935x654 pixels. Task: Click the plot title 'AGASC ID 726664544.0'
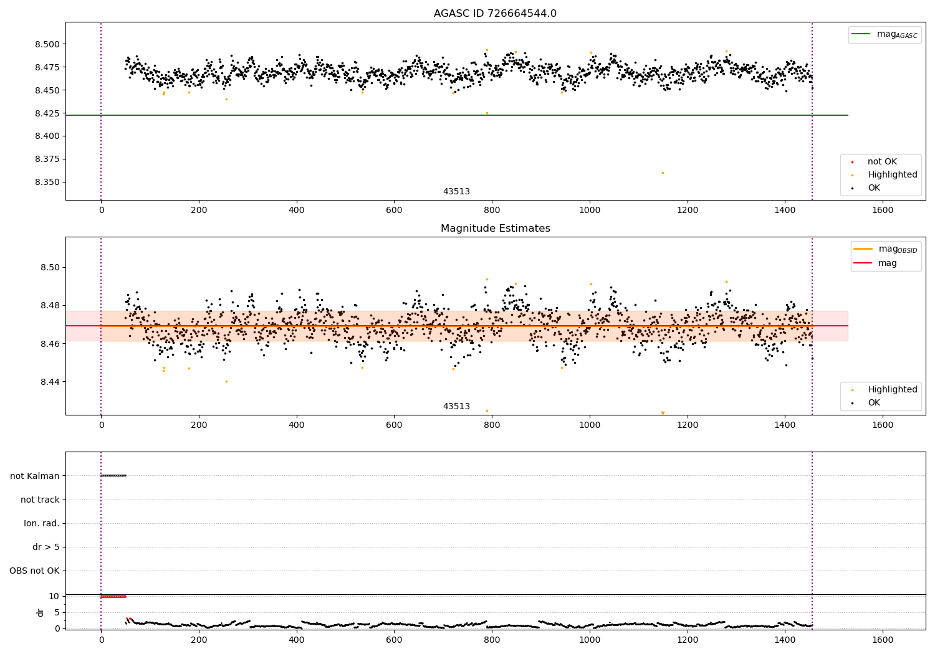(x=495, y=14)
